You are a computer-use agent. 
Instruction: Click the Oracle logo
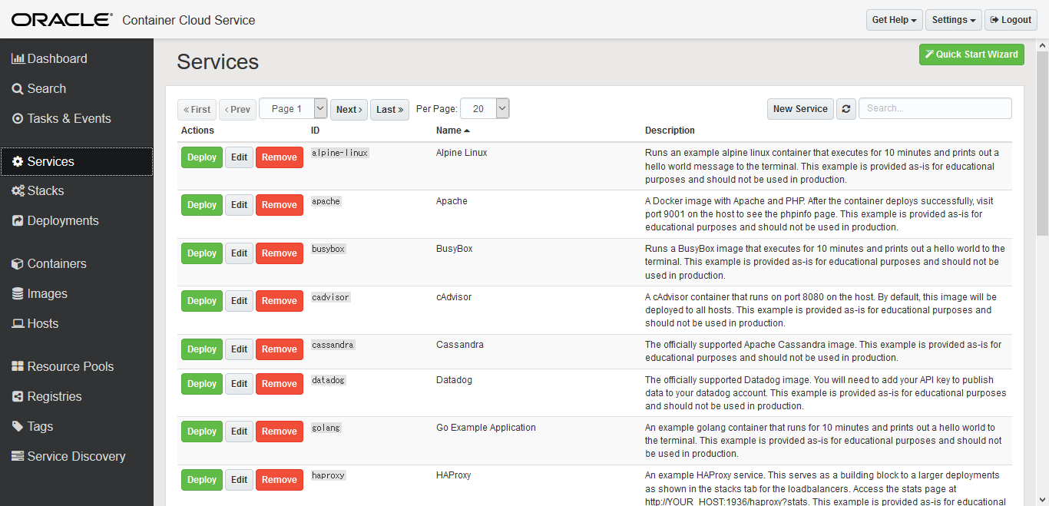point(62,20)
